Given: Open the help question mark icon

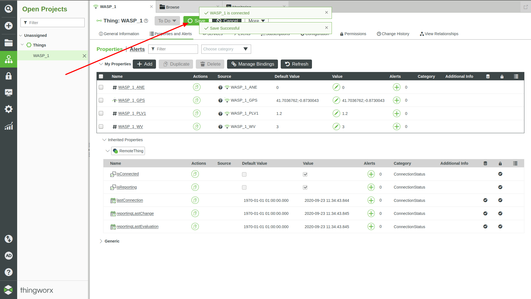Looking at the screenshot, I should 9,272.
